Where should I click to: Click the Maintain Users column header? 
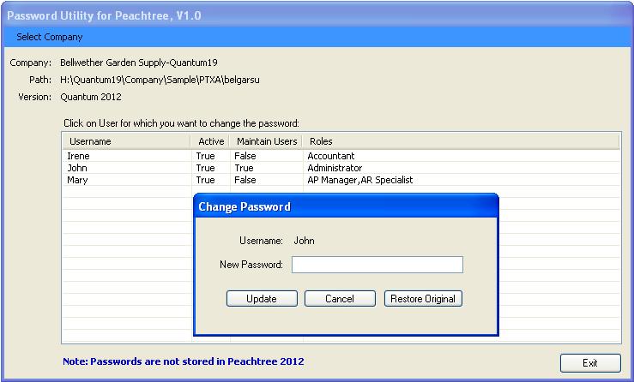(x=266, y=141)
